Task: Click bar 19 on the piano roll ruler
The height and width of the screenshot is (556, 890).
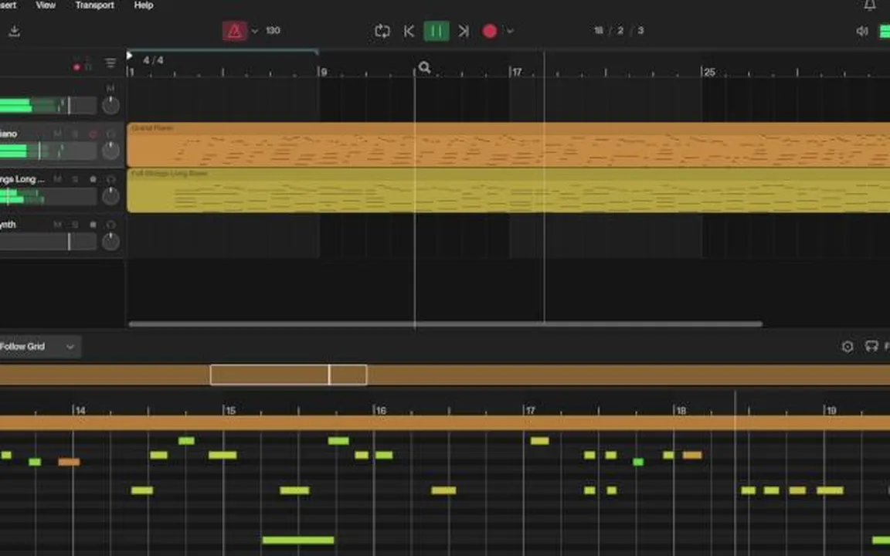Action: (831, 409)
